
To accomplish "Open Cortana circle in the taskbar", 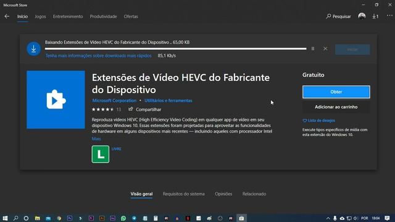I will click(x=26, y=218).
